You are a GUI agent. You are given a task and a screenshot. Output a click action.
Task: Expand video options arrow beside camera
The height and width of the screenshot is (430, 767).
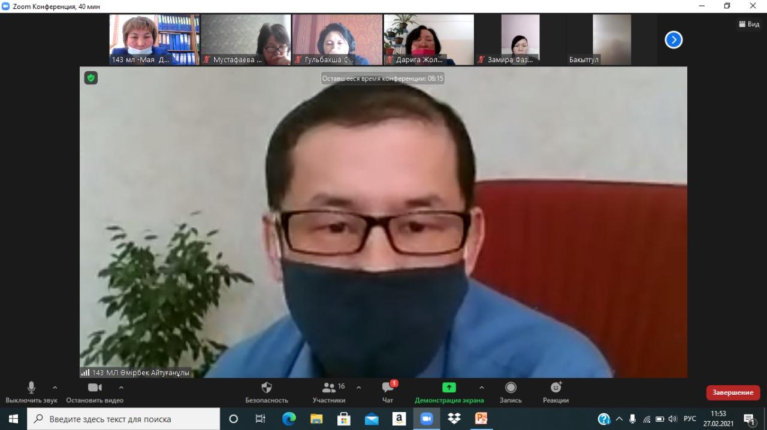121,387
